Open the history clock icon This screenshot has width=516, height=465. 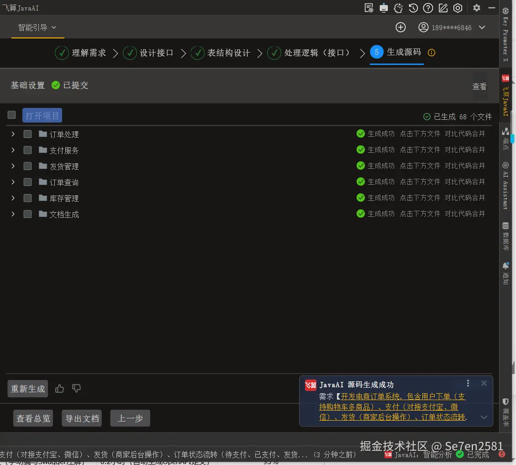[x=413, y=8]
